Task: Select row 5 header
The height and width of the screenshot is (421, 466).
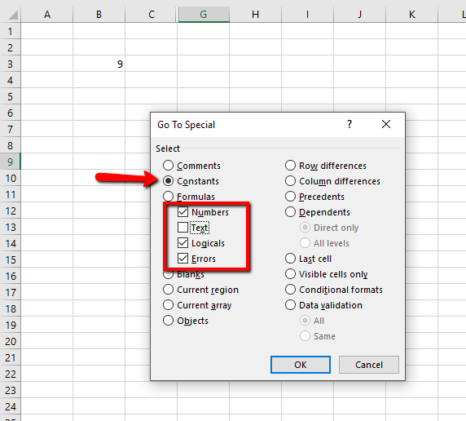Action: [x=11, y=96]
